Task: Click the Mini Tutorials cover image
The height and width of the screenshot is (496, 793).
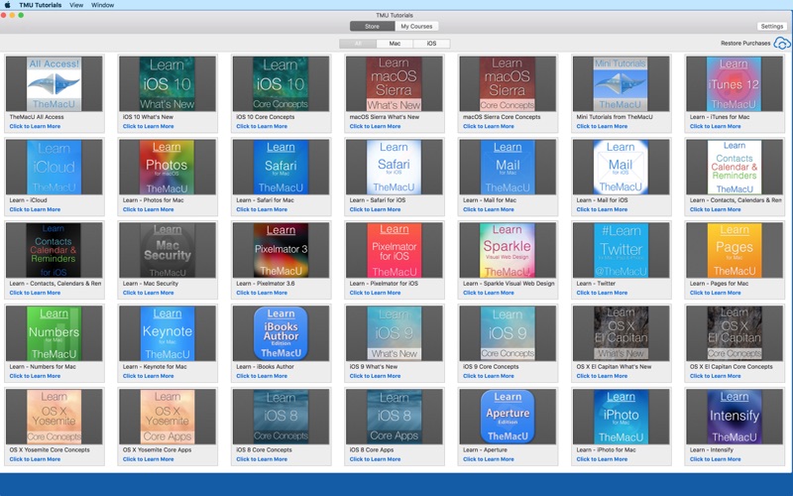Action: click(621, 84)
